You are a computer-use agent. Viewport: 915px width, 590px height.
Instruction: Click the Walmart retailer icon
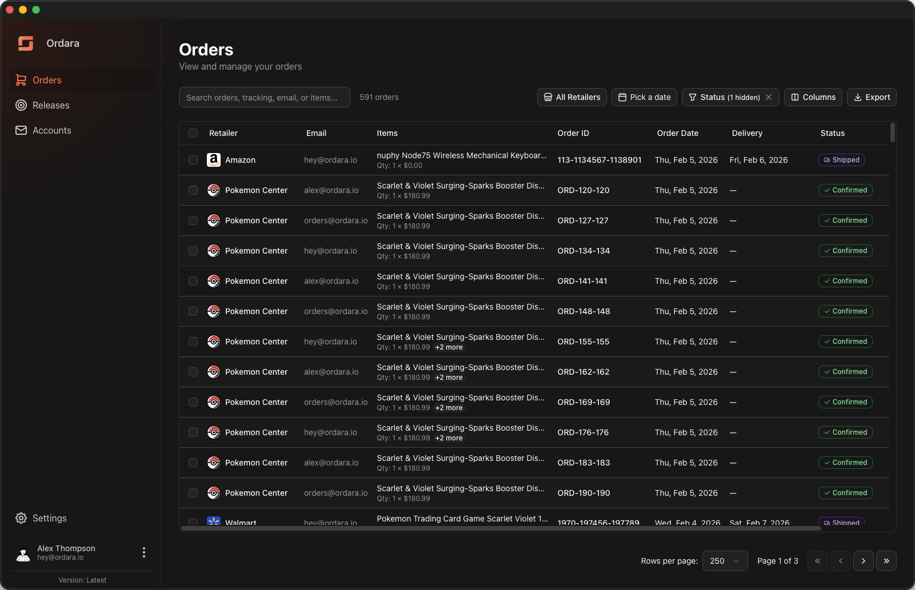coord(213,521)
